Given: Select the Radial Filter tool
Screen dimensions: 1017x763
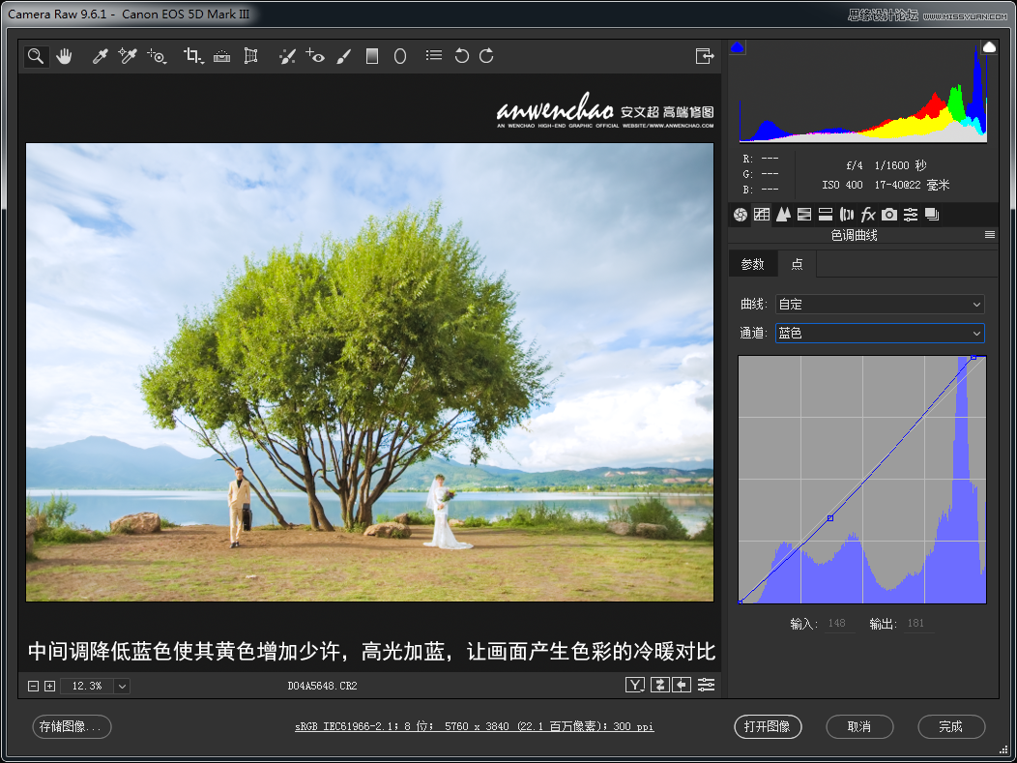Looking at the screenshot, I should click(x=400, y=56).
